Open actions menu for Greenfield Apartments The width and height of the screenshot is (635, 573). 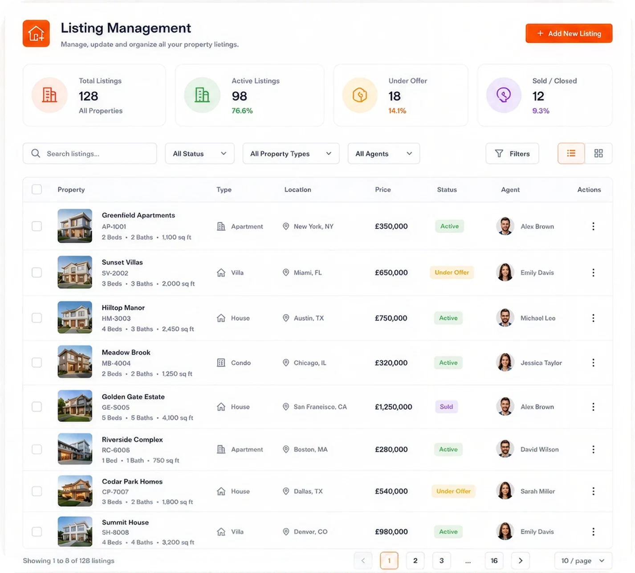pyautogui.click(x=593, y=226)
